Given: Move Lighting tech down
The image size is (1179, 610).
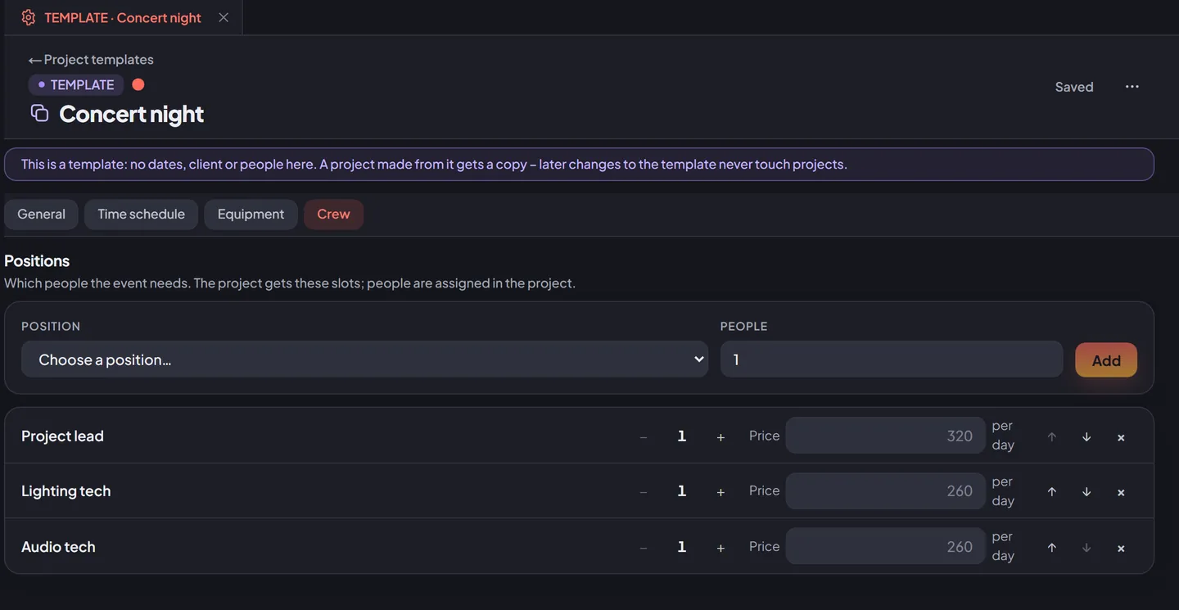Looking at the screenshot, I should click(1086, 492).
